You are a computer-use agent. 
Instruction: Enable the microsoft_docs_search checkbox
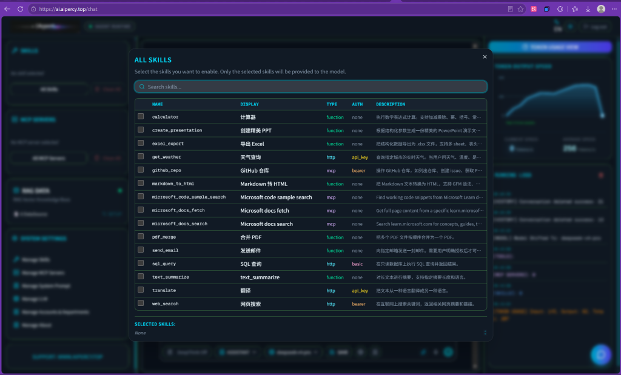click(141, 223)
